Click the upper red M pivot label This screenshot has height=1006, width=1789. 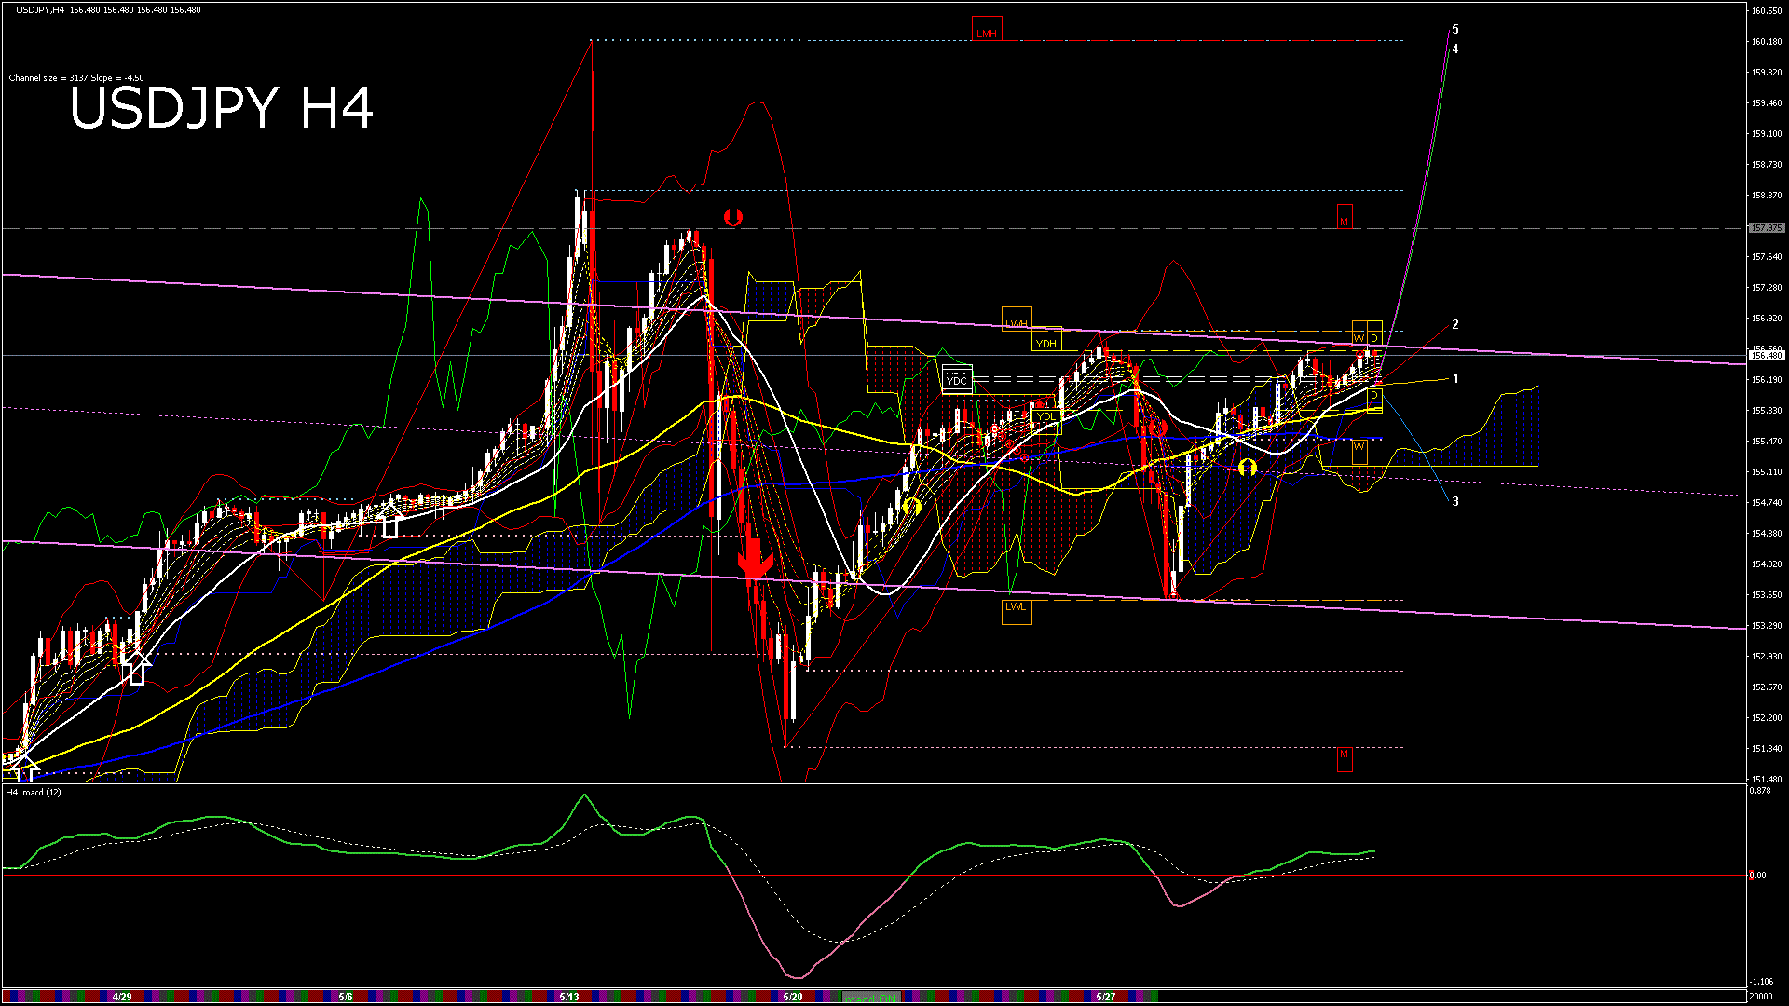point(1345,217)
